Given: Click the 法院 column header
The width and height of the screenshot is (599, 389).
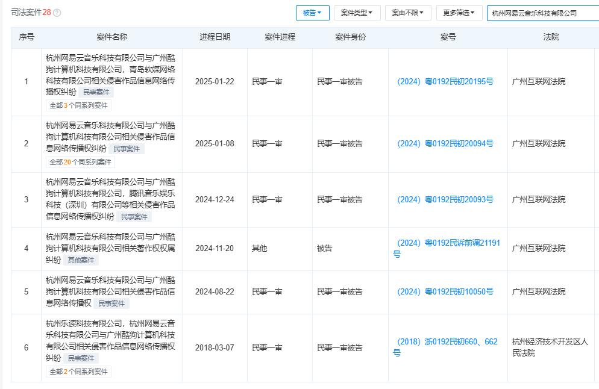Looking at the screenshot, I should [x=551, y=37].
